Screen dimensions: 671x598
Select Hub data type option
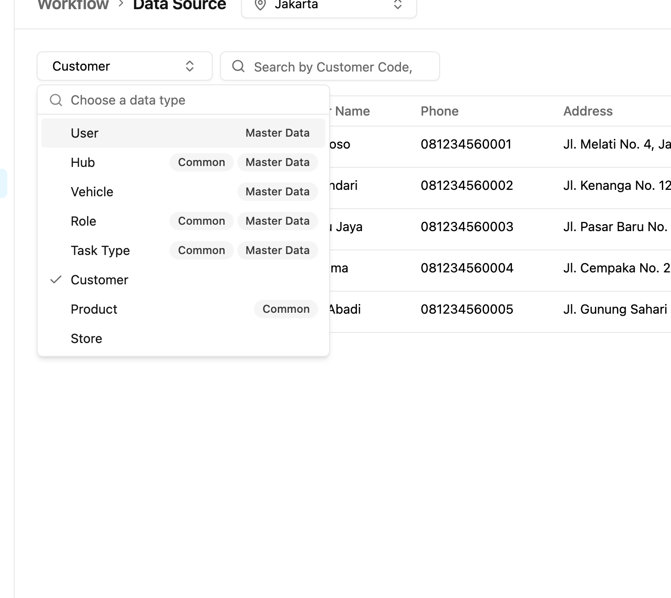coord(183,162)
